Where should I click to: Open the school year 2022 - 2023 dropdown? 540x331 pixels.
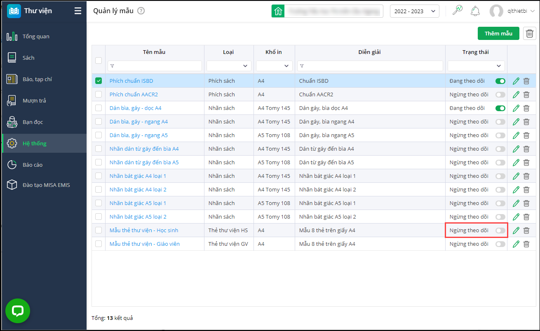[x=414, y=11]
